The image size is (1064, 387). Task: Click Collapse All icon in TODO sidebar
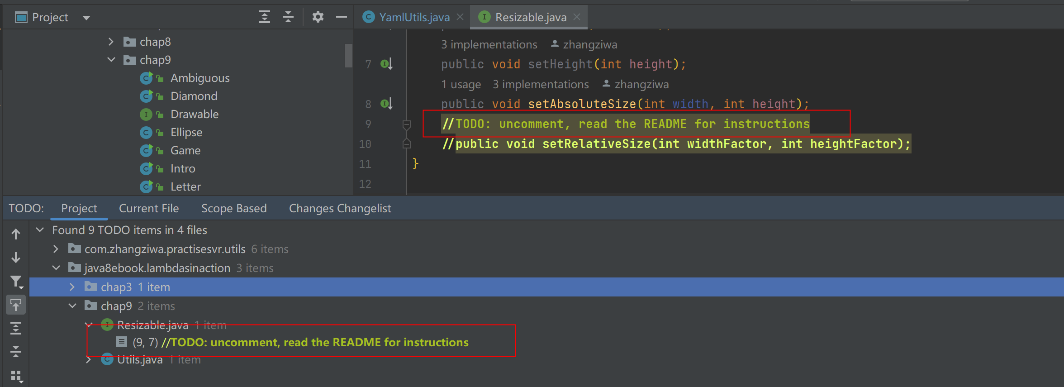[16, 352]
